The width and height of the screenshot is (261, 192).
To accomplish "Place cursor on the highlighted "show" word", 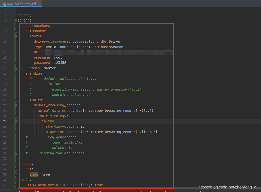I will point(34,174).
